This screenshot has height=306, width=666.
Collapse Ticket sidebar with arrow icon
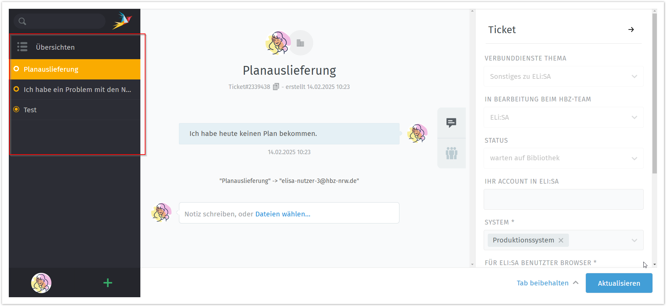point(631,30)
